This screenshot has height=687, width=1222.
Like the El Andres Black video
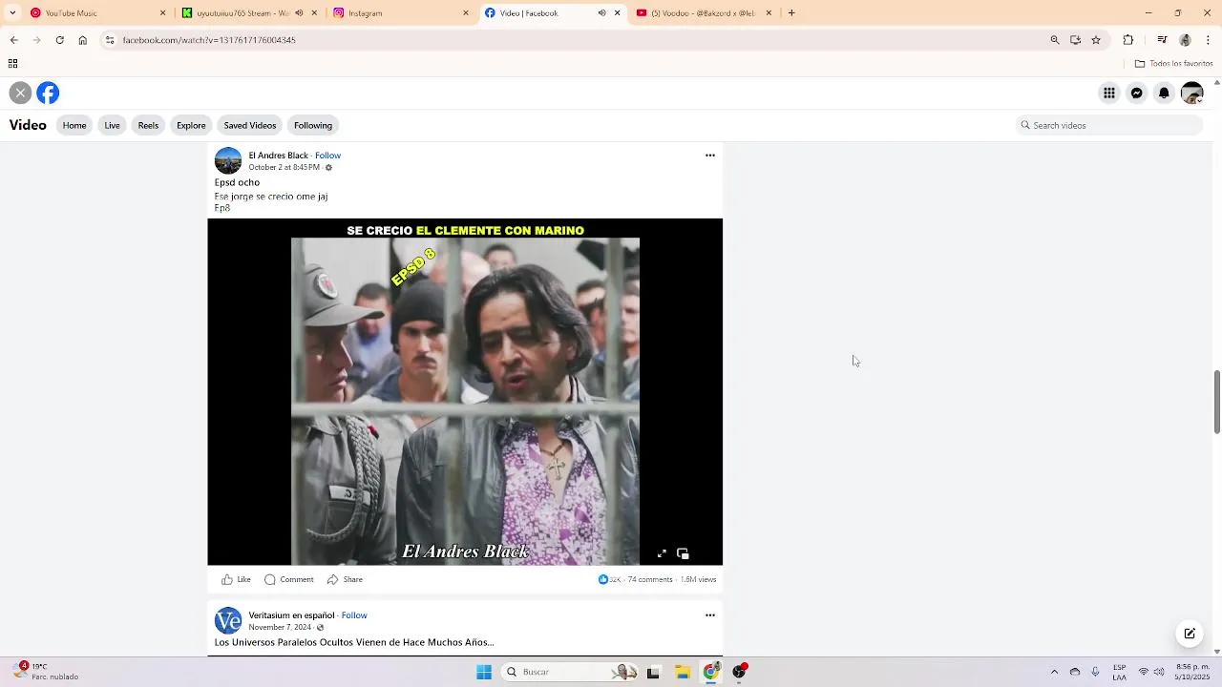point(236,579)
